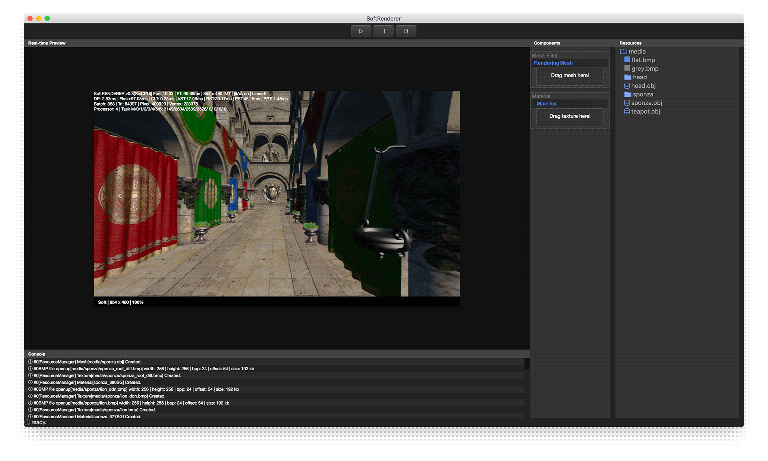Collapse the media root folder

(x=623, y=52)
